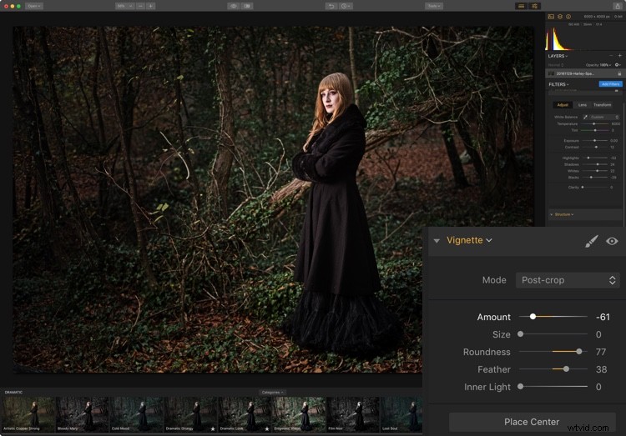
Task: Click the Place Center button
Action: (x=532, y=422)
